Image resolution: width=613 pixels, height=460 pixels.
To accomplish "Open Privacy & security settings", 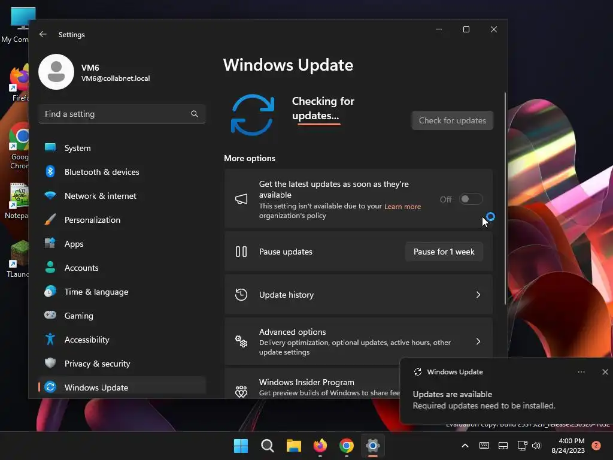I will pyautogui.click(x=122, y=364).
